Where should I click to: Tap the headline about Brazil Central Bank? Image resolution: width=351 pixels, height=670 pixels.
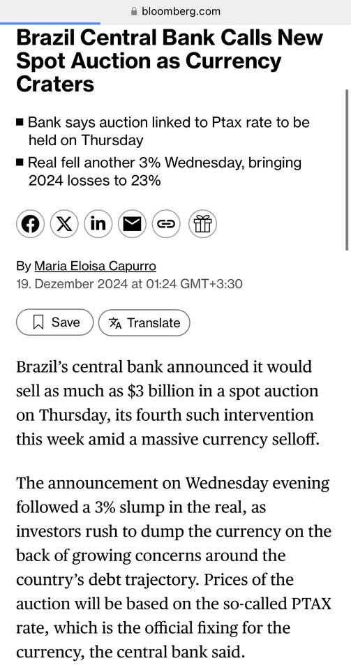pos(170,61)
